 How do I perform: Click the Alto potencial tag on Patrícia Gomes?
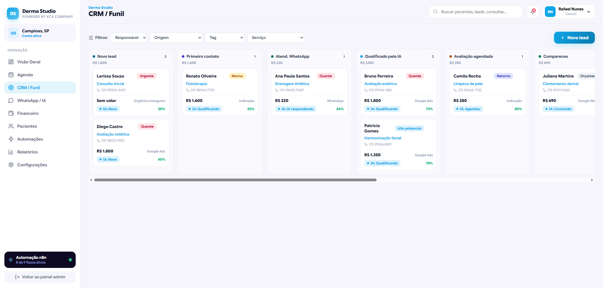tap(409, 128)
